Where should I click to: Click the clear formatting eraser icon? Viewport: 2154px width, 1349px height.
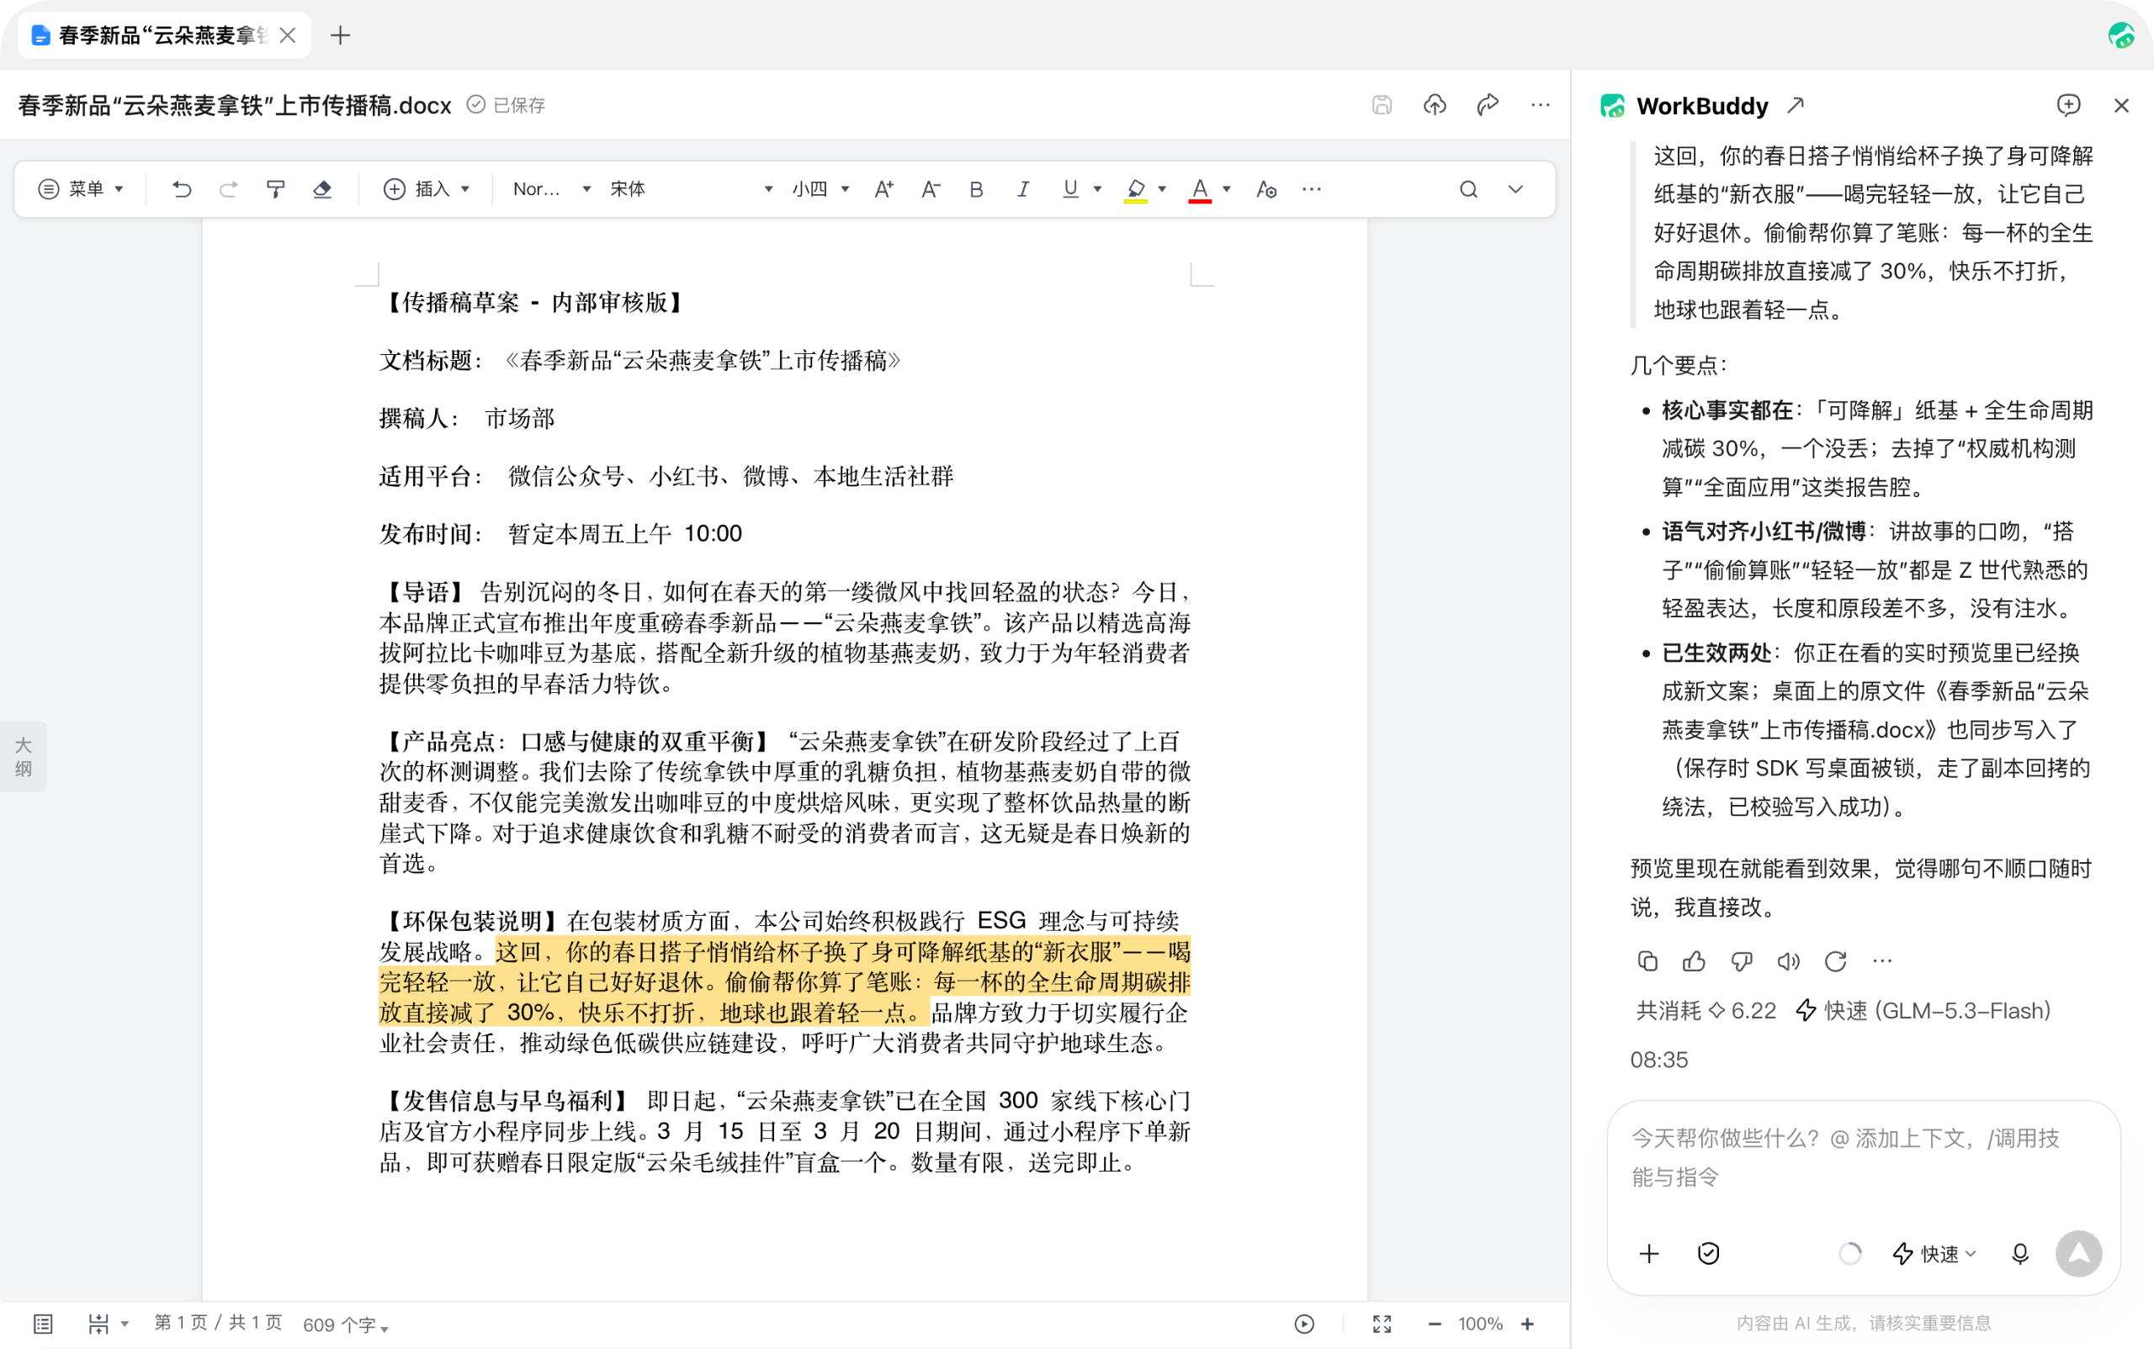click(x=322, y=189)
